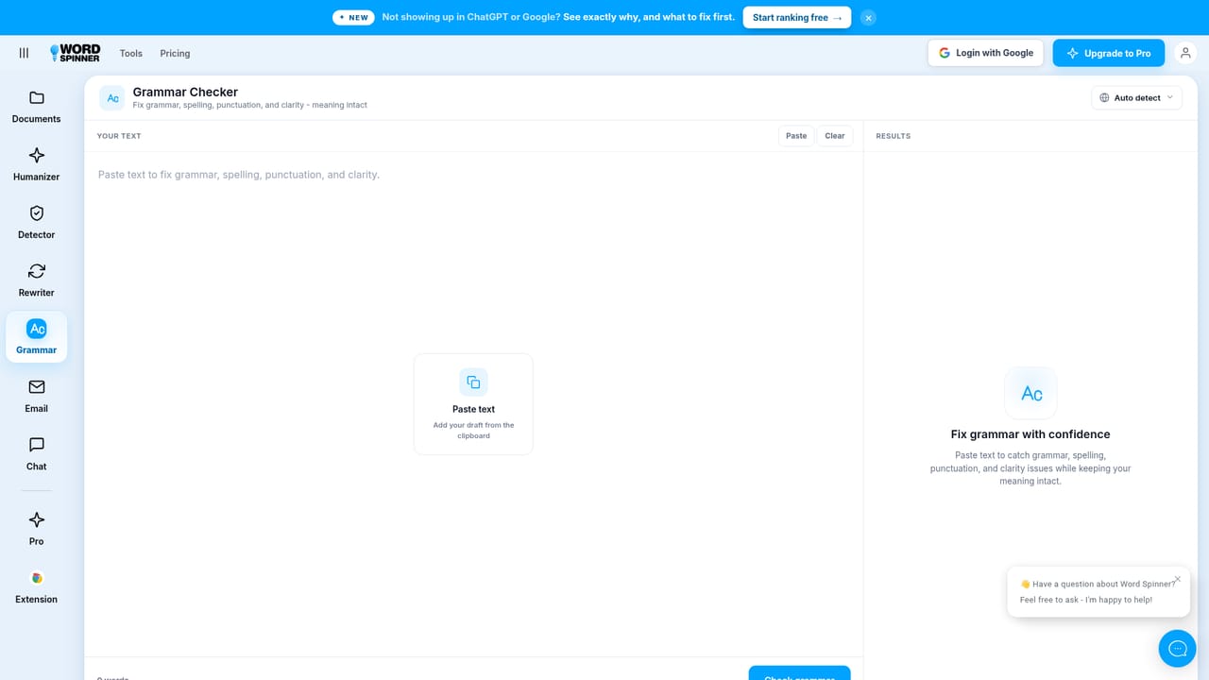Screen dimensions: 1209x680
Task: Click Start ranking free in banner
Action: pos(797,17)
